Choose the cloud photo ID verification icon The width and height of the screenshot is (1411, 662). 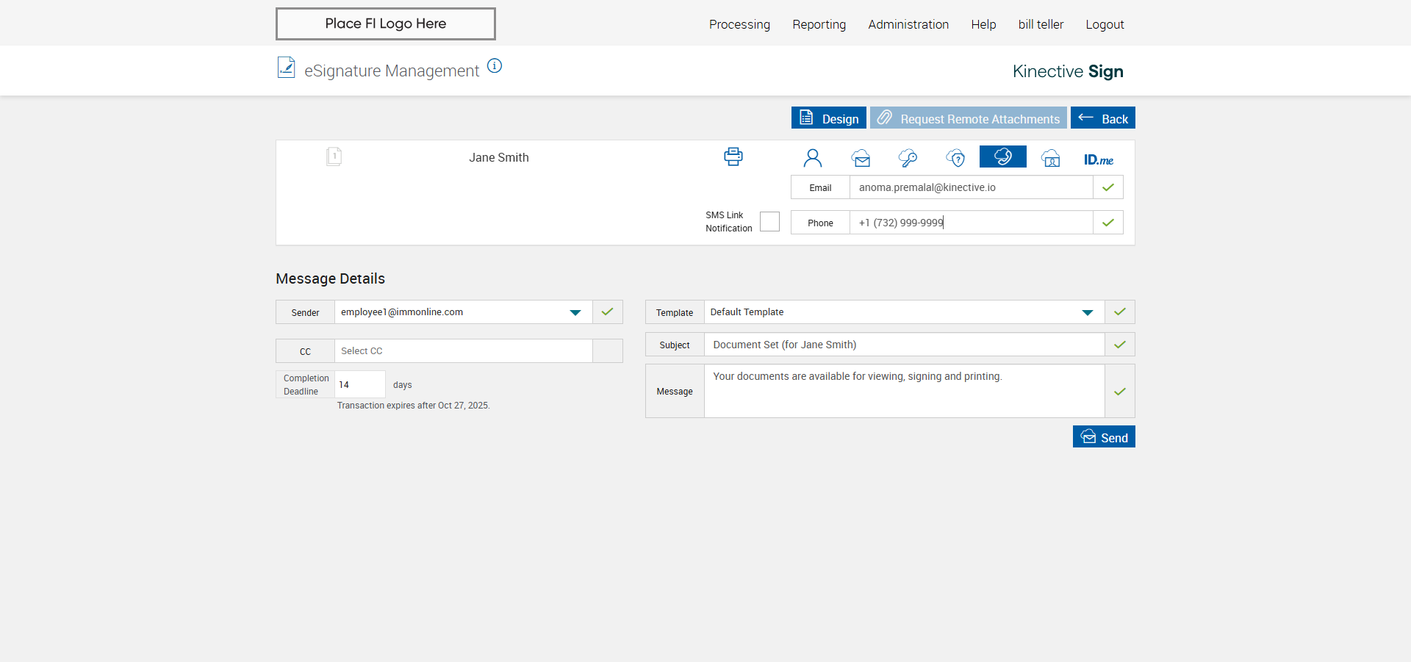coord(1051,158)
